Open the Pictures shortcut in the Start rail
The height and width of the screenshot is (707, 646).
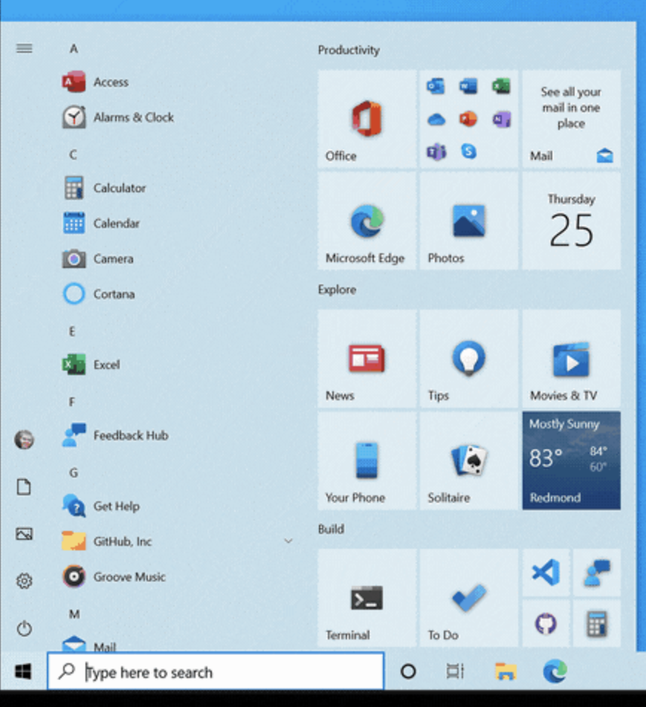pos(24,534)
